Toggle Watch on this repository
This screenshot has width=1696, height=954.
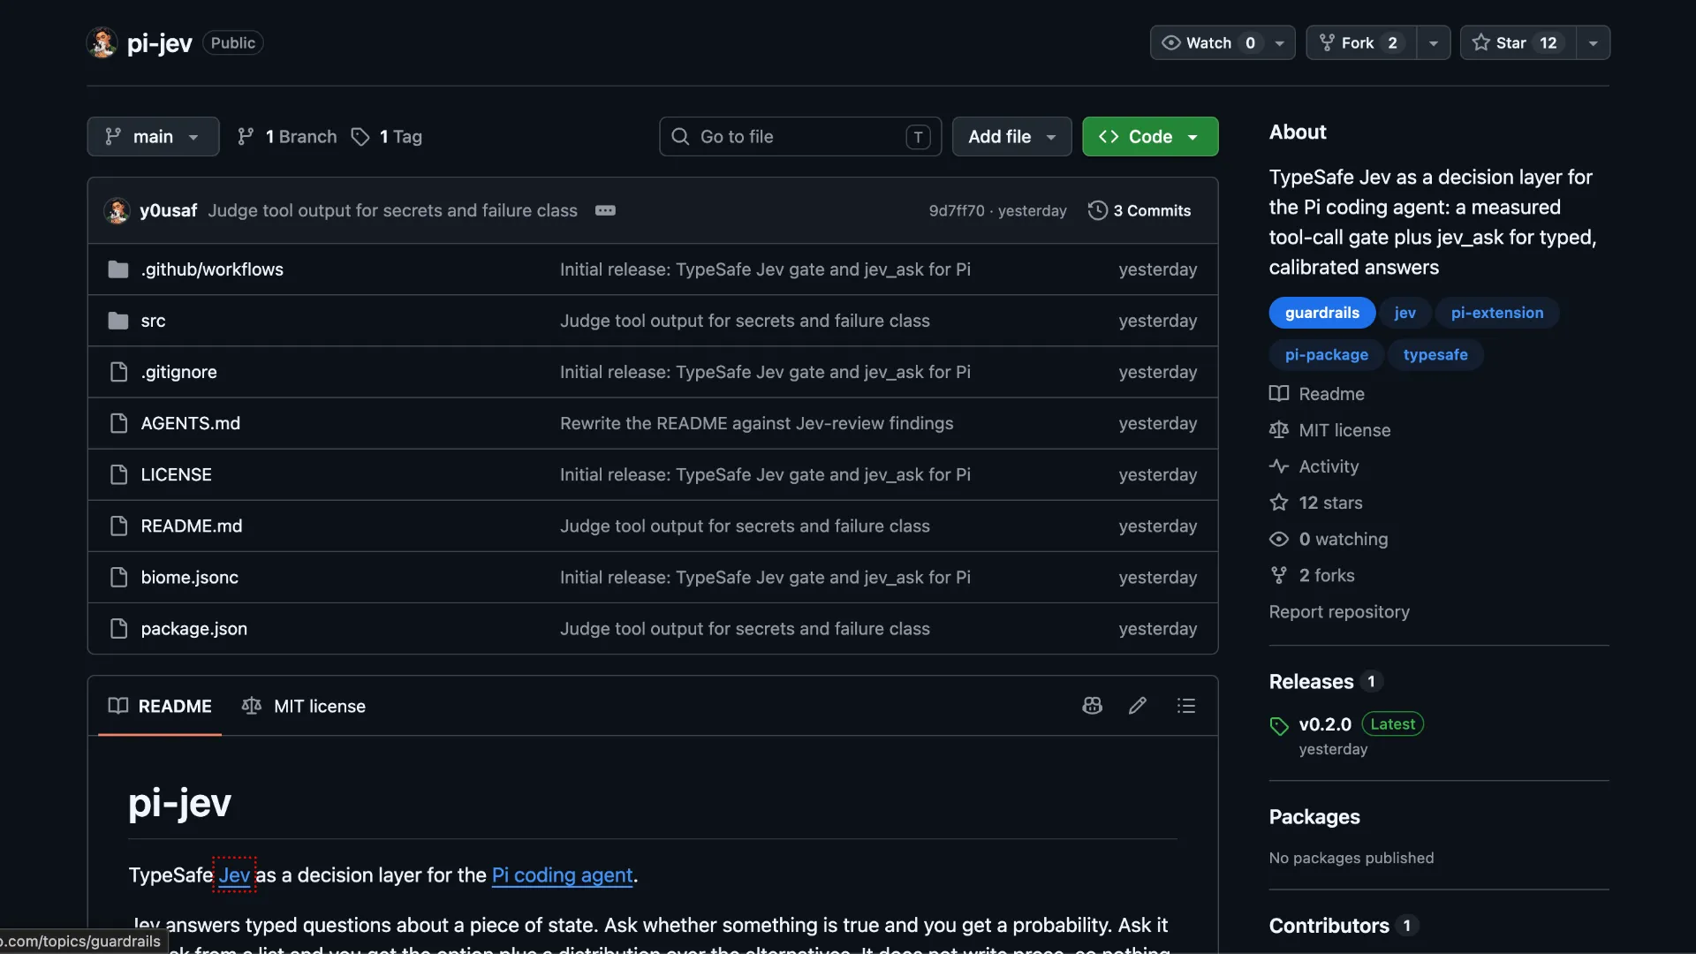pos(1209,42)
